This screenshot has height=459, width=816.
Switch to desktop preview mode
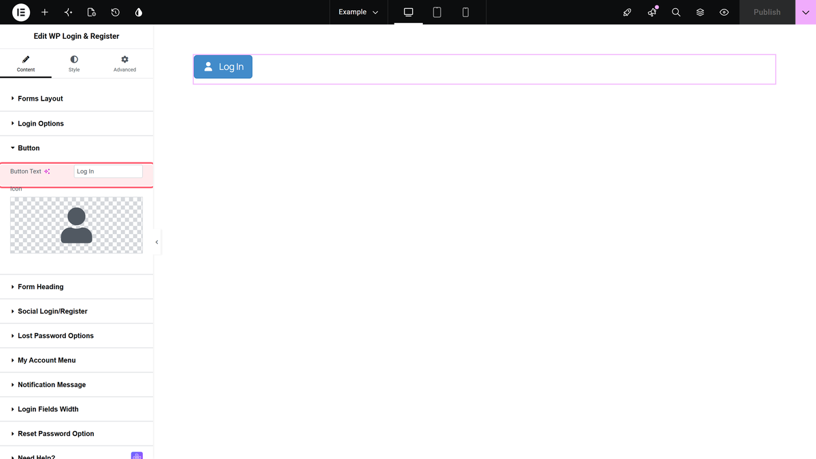point(409,12)
